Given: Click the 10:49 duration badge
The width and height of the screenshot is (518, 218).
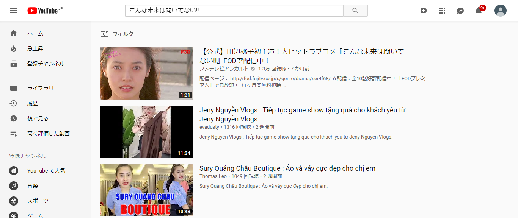Looking at the screenshot, I should pyautogui.click(x=184, y=212).
